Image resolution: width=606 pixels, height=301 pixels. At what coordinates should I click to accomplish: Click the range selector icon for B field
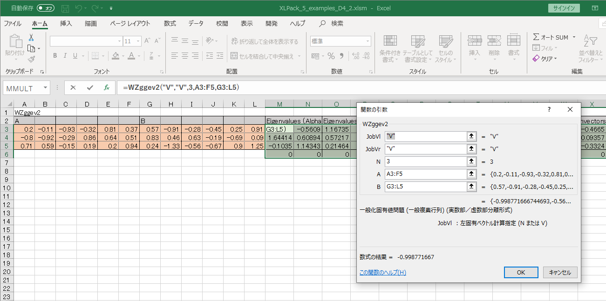point(471,187)
